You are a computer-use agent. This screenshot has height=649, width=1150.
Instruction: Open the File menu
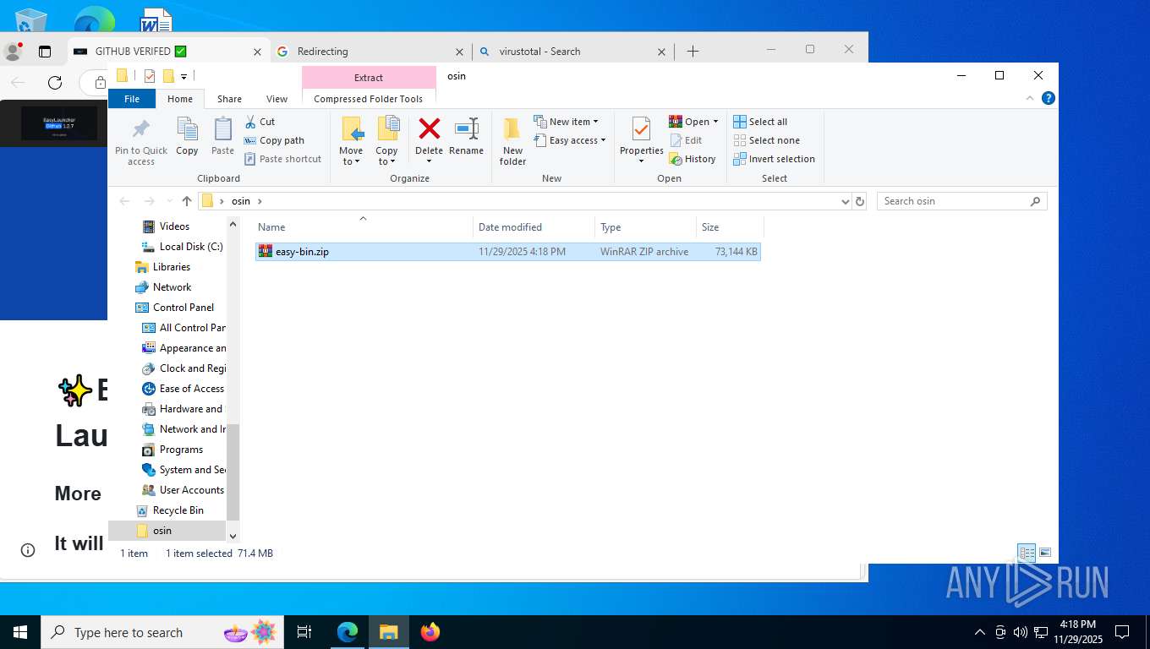132,99
